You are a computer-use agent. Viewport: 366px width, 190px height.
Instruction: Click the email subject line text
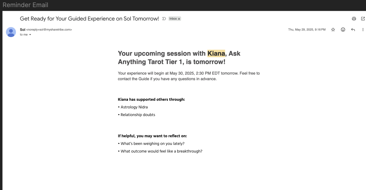pyautogui.click(x=89, y=19)
